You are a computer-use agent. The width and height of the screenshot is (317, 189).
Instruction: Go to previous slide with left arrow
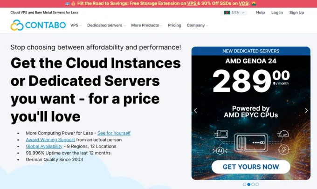pos(195,111)
